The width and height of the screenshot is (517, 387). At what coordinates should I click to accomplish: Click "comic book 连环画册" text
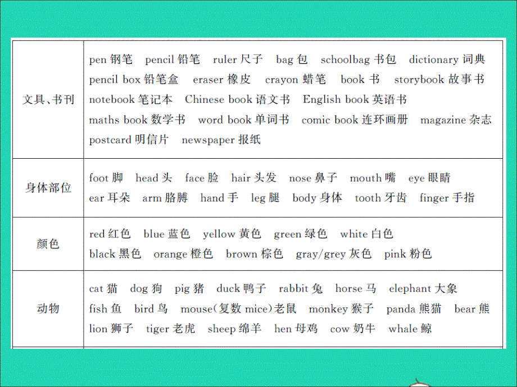point(354,119)
